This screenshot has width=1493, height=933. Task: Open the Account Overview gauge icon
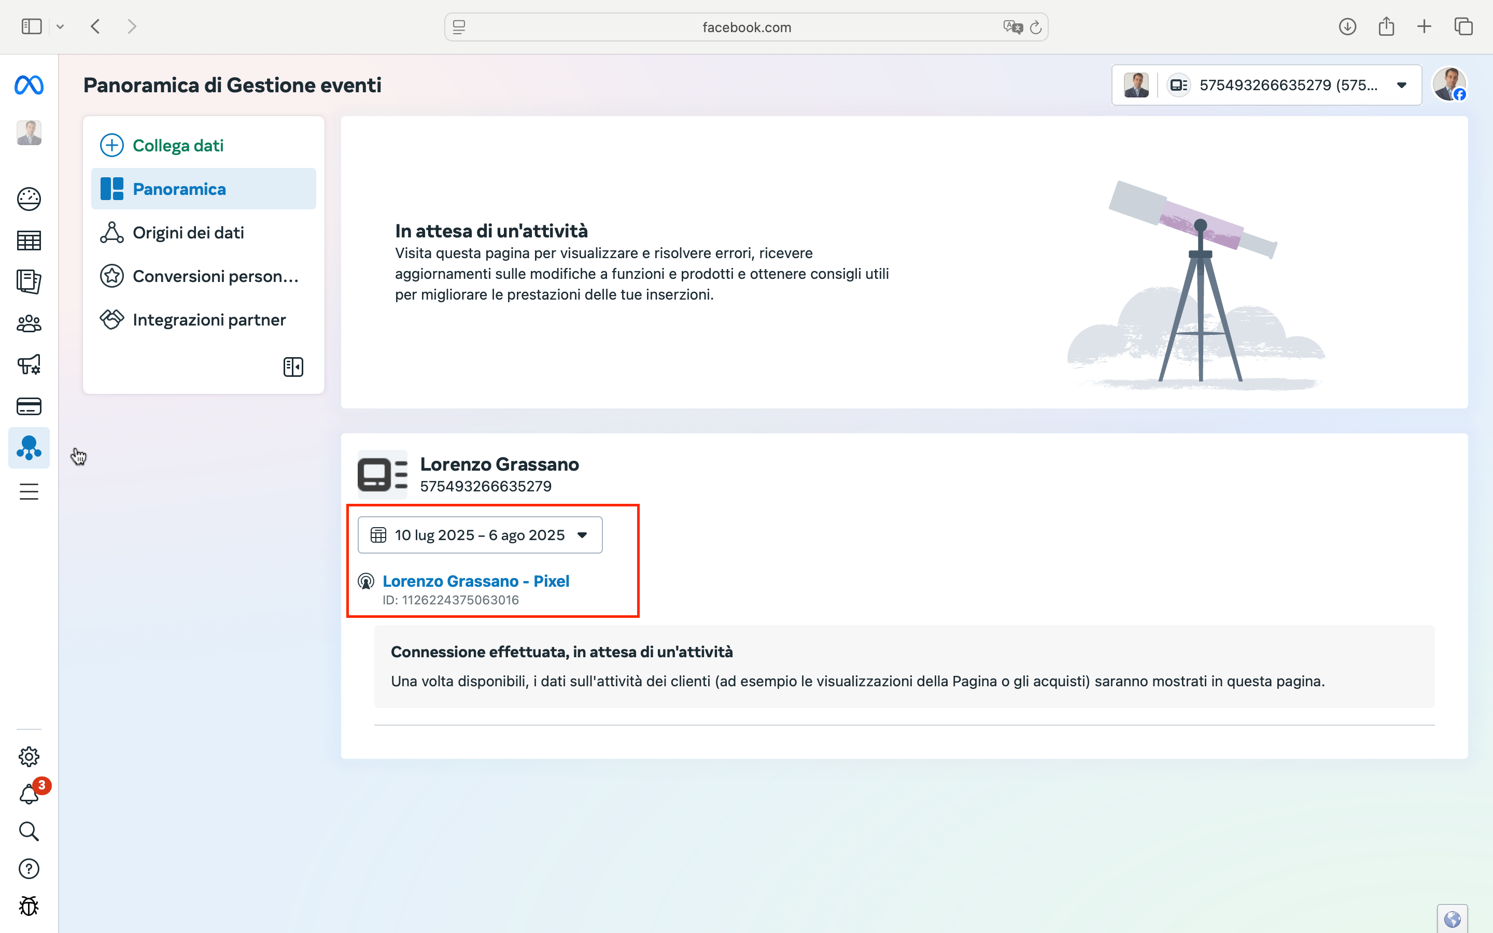pos(29,199)
